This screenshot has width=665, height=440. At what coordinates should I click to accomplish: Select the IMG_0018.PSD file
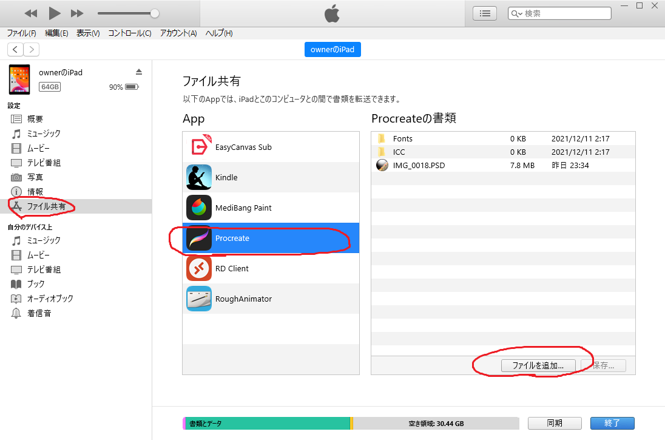[503, 165]
